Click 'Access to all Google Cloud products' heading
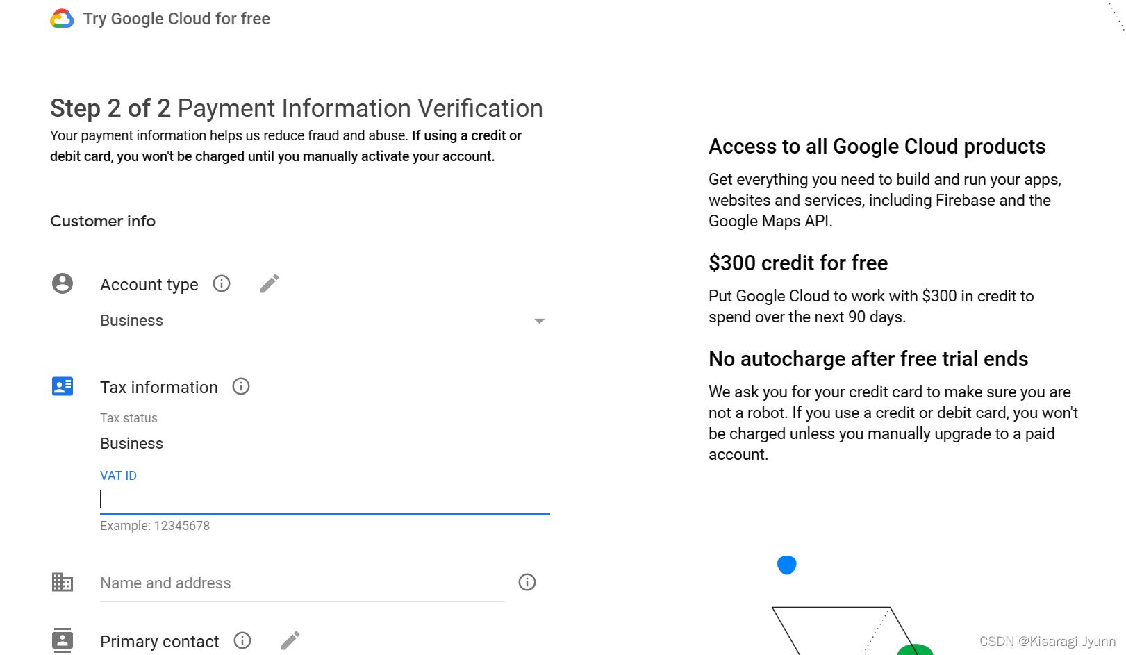1126x655 pixels. [x=877, y=147]
